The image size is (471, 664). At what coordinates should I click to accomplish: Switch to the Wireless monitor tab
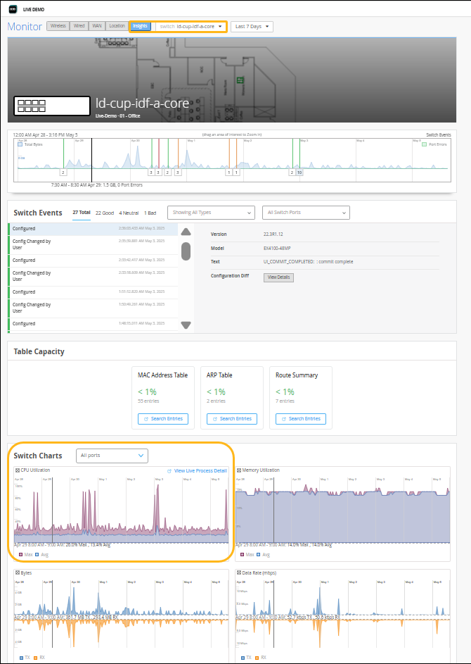[x=58, y=26]
